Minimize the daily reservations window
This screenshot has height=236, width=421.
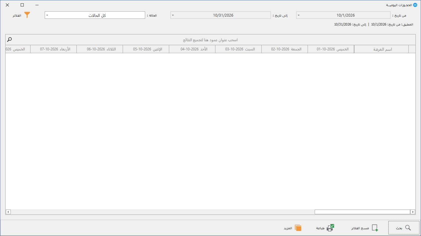click(x=37, y=5)
